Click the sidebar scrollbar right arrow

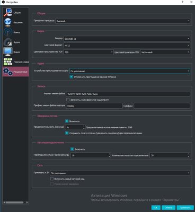pos(27,202)
